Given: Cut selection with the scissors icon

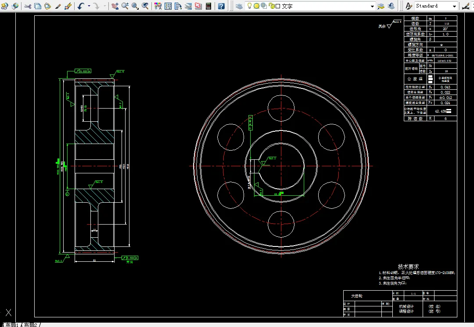Looking at the screenshot, I should 28,6.
